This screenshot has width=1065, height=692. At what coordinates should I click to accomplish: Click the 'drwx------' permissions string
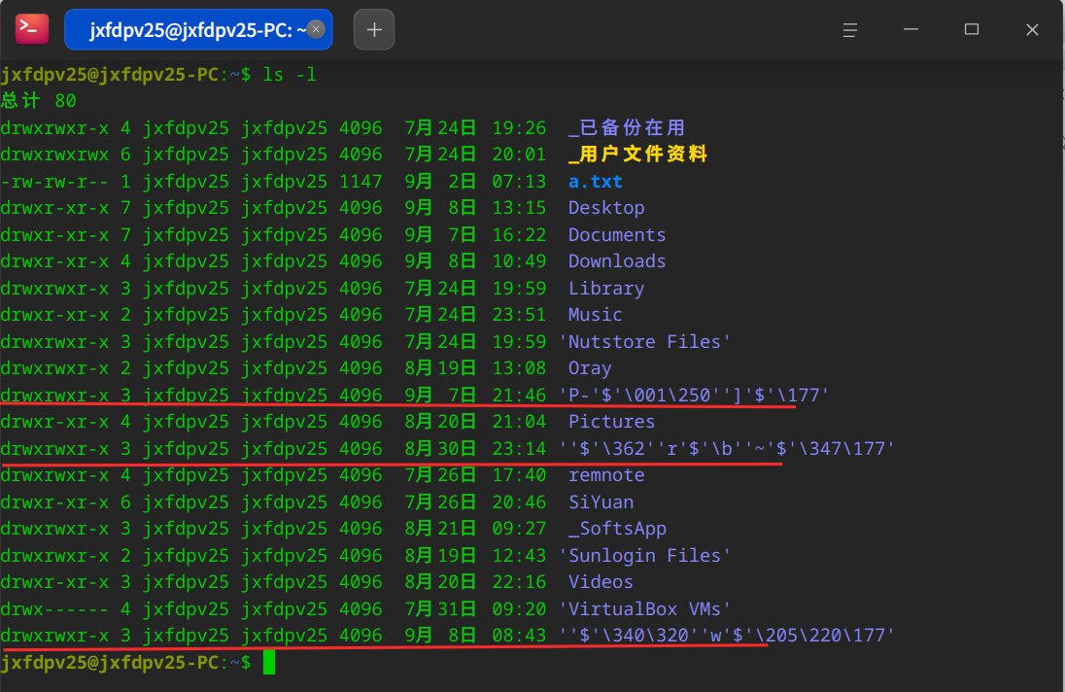tap(54, 609)
